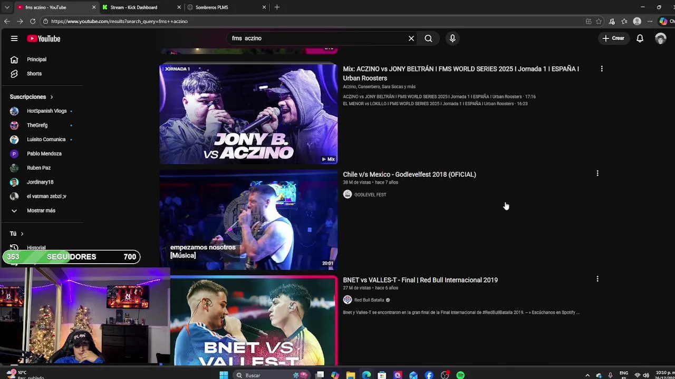Open a new browser tab
The height and width of the screenshot is (379, 675).
pos(277,7)
